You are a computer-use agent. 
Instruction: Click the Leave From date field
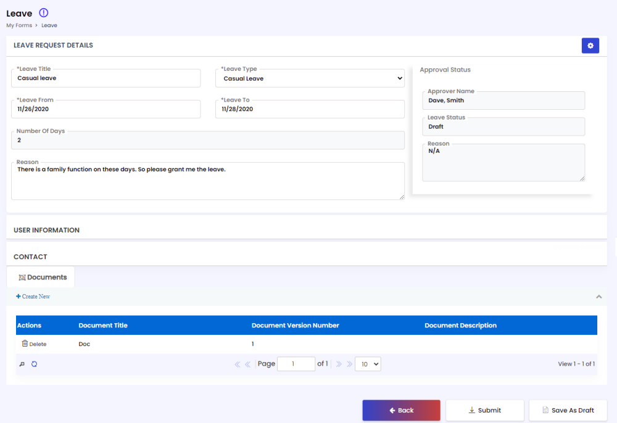(106, 109)
